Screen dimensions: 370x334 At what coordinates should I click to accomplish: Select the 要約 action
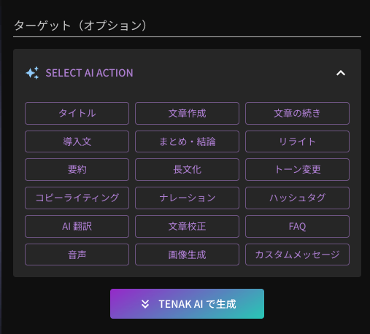click(x=77, y=169)
